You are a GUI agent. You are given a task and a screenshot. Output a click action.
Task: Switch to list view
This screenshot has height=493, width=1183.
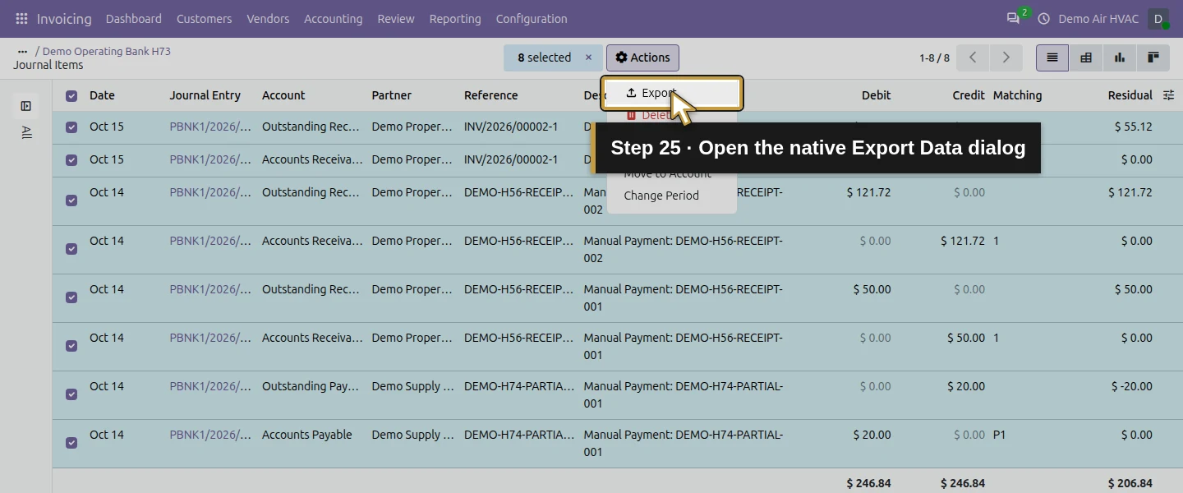[1052, 58]
